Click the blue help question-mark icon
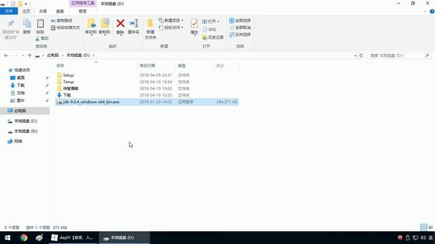435x244 pixels. coord(432,12)
